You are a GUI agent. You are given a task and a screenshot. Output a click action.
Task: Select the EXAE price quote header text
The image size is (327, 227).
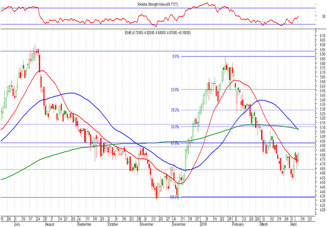[158, 33]
